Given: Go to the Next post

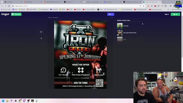Looking at the screenshot, I should [111, 14].
